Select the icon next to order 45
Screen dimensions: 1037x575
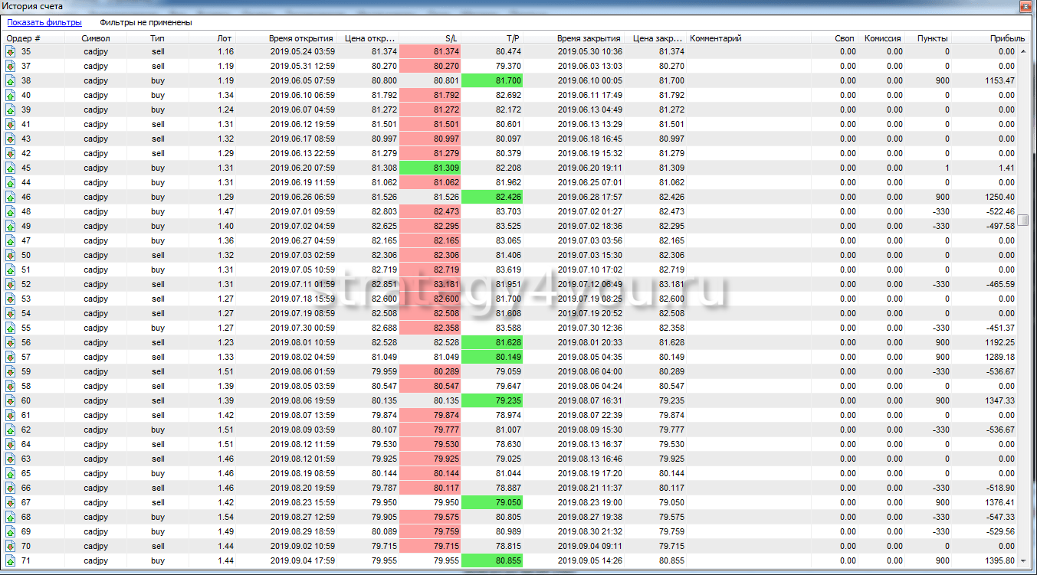(x=11, y=168)
